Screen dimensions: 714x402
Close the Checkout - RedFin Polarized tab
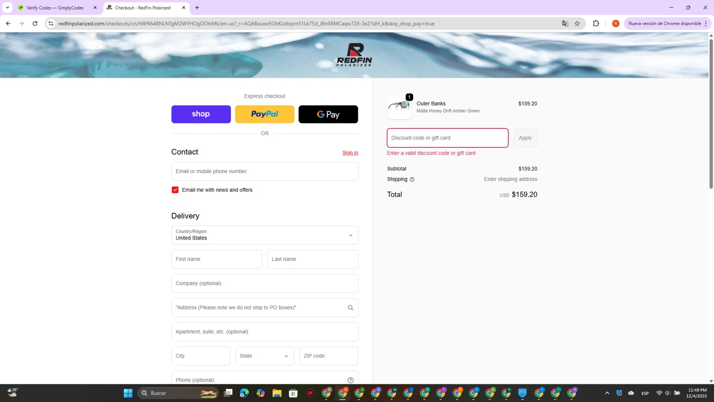(184, 8)
